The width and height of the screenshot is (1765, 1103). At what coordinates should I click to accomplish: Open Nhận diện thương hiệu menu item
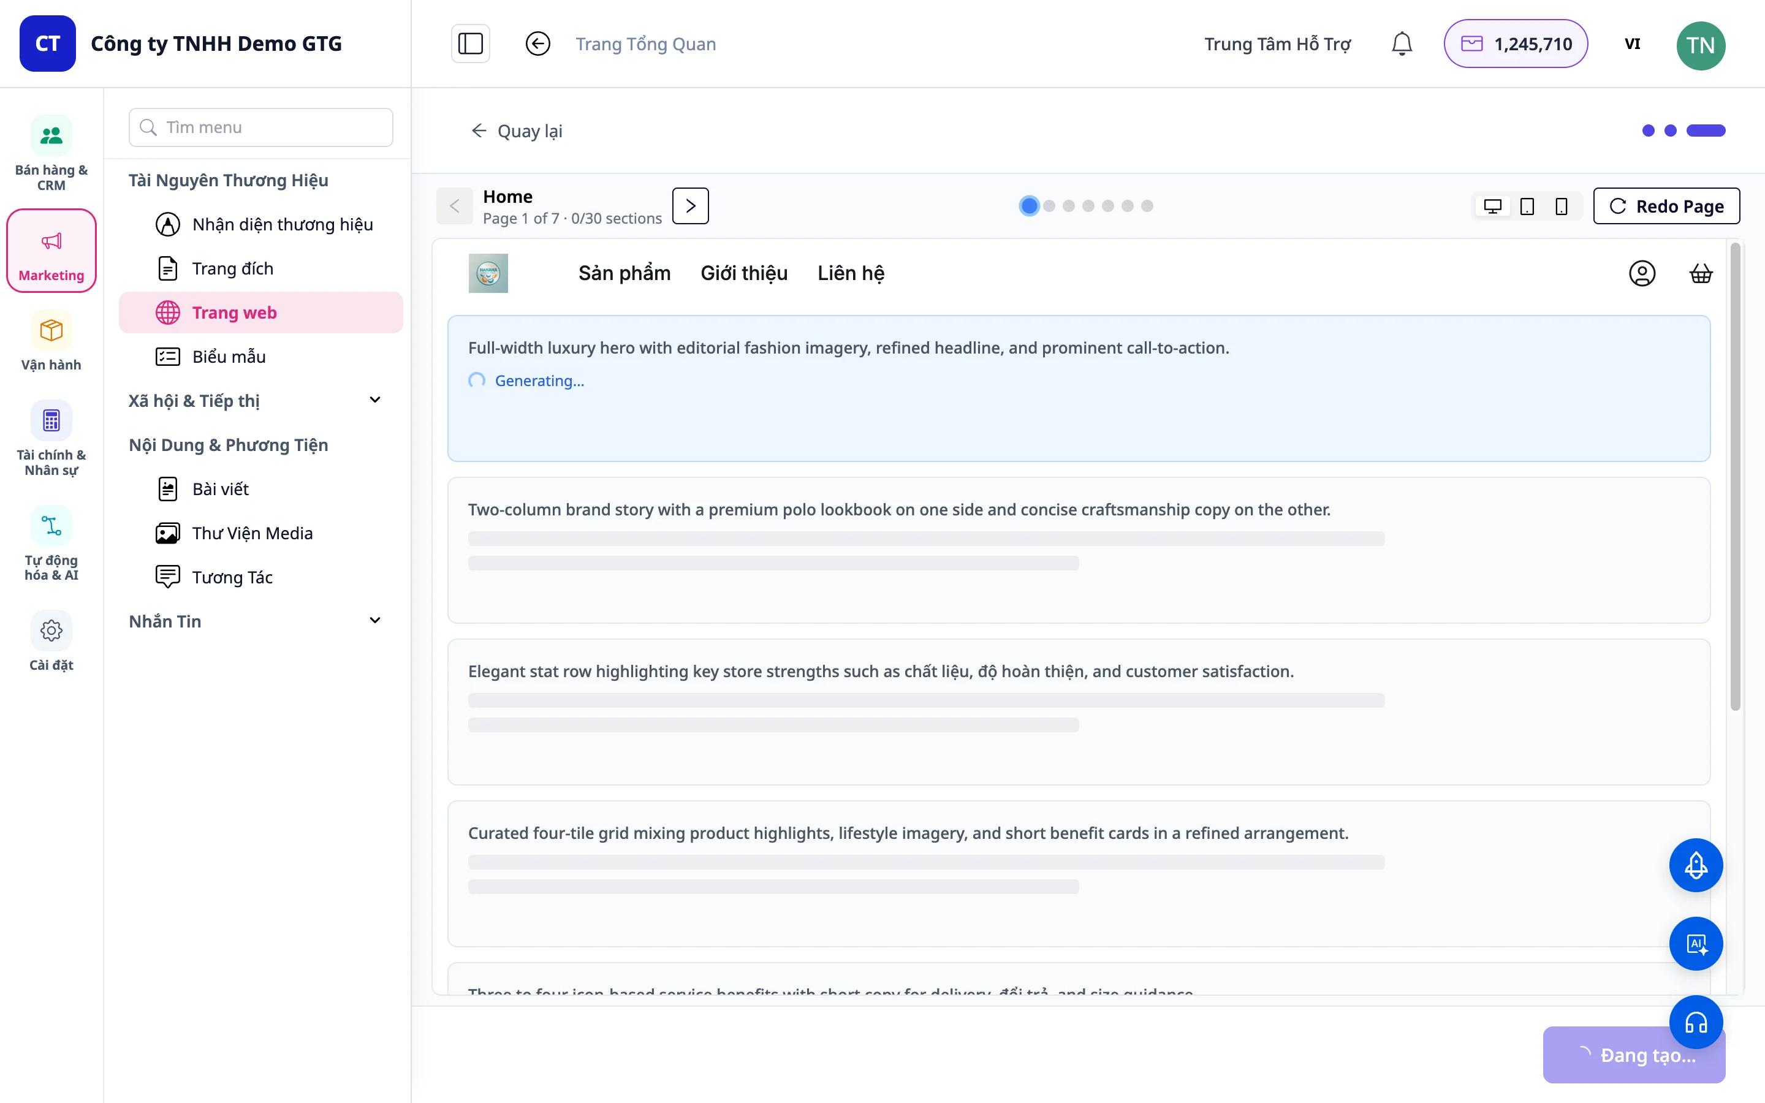click(261, 225)
